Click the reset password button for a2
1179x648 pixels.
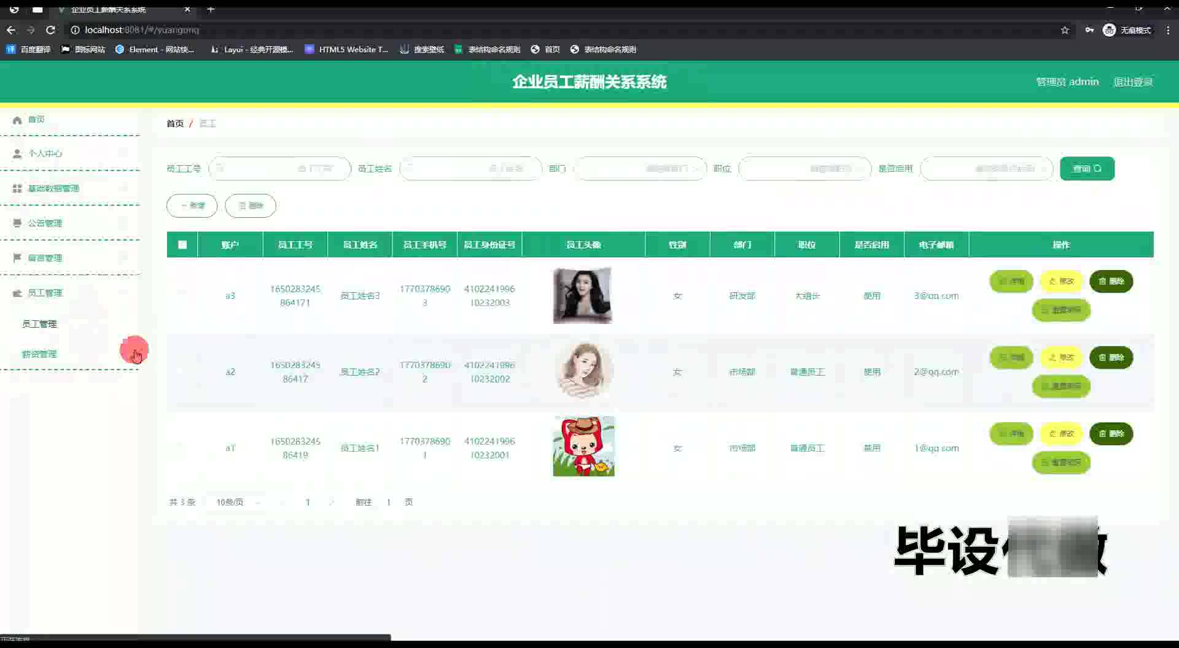(x=1061, y=387)
